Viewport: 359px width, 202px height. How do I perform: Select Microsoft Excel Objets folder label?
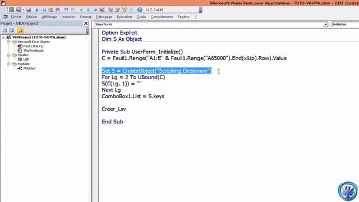34,42
